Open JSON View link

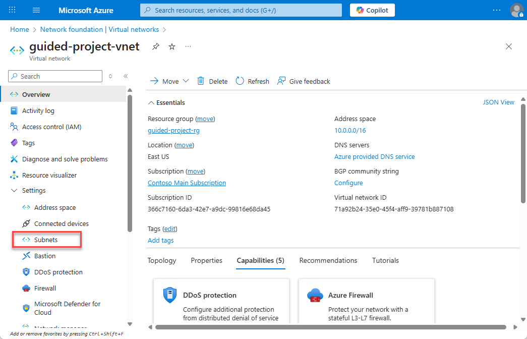point(498,102)
